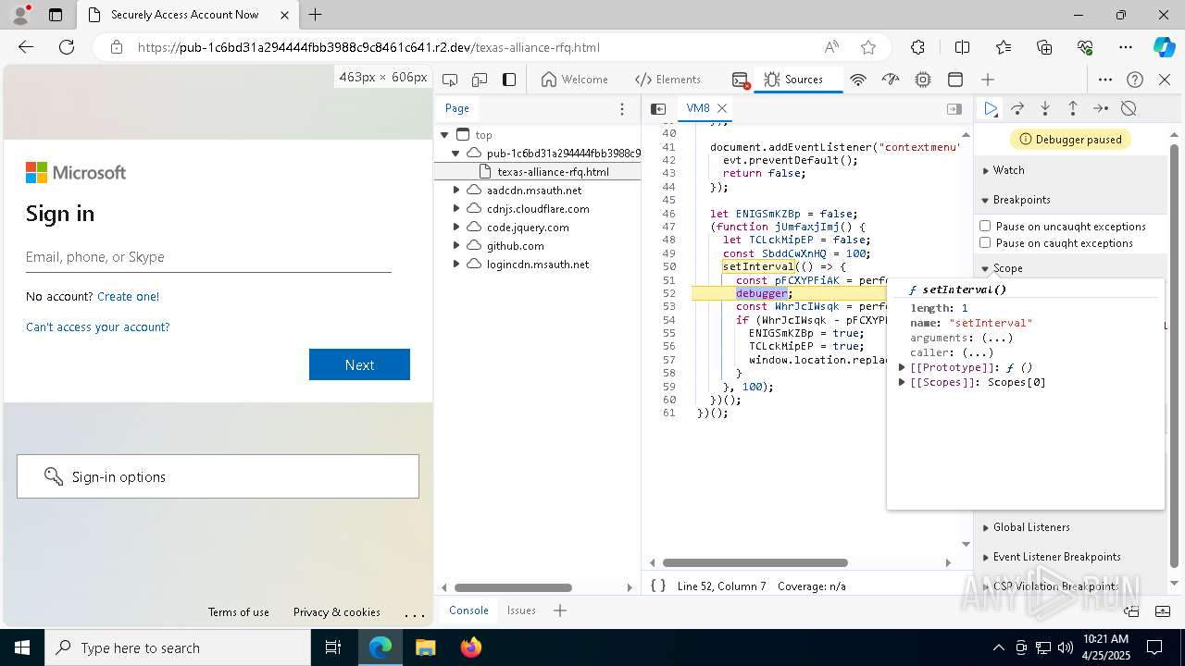Open Can't access your account link

point(98,327)
